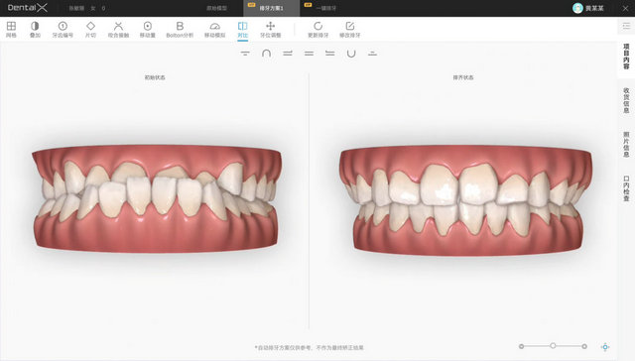Switch to the arrangement plan 1 (排牙方案1) tab

click(x=271, y=8)
